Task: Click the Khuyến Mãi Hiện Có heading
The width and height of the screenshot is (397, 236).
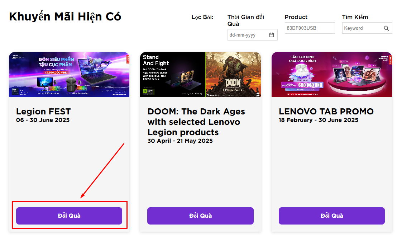Action: (65, 16)
